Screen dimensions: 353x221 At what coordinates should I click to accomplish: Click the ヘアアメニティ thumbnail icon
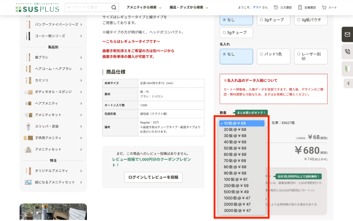click(x=28, y=103)
